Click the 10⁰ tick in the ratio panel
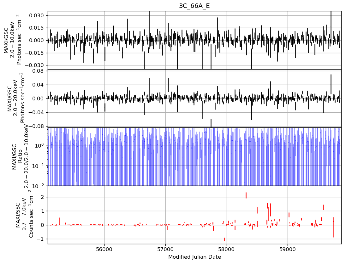The image size is (346, 264). [x=39, y=145]
